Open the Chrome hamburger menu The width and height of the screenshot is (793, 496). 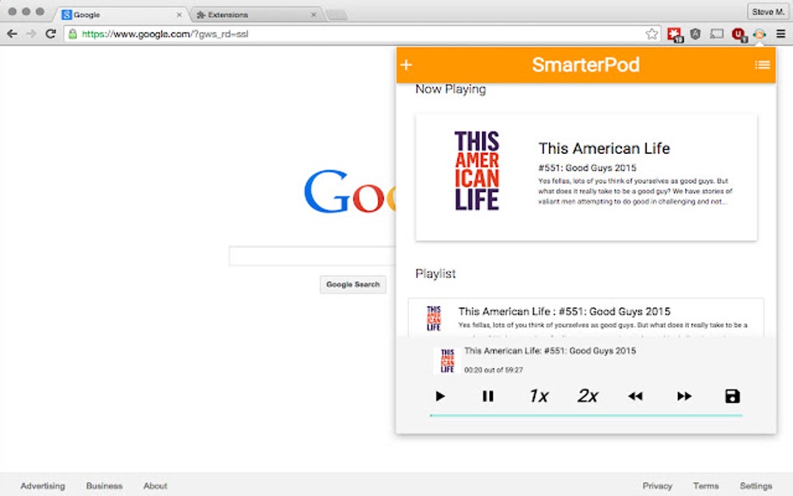tap(781, 34)
